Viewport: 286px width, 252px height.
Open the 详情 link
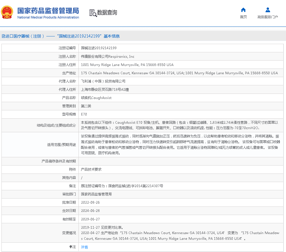click(x=84, y=247)
